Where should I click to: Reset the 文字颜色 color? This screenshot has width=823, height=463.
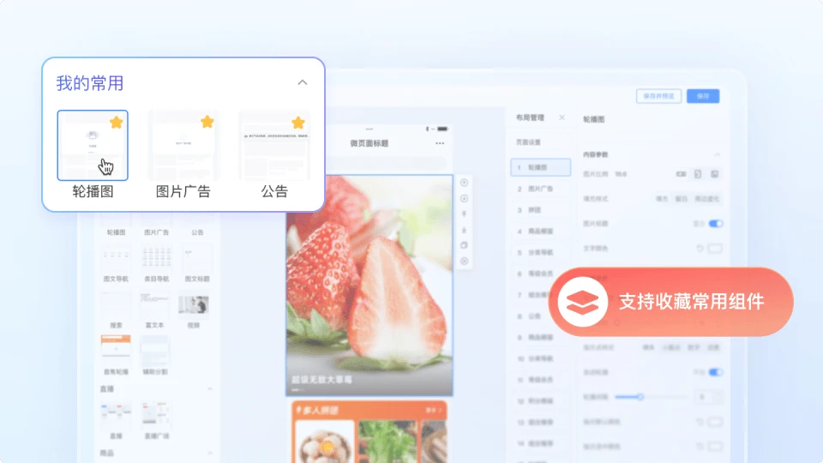[x=700, y=249]
